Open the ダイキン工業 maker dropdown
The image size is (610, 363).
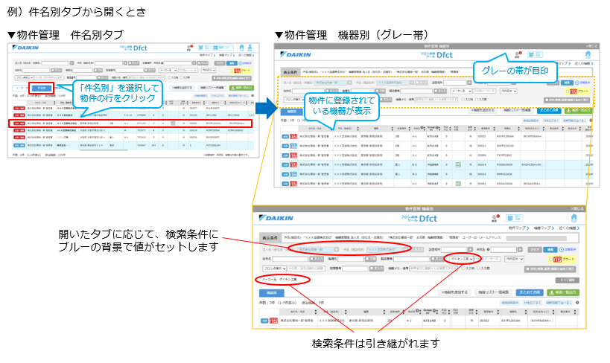coord(463,258)
